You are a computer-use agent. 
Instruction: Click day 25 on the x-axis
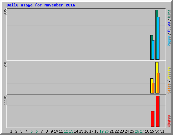[132, 131]
